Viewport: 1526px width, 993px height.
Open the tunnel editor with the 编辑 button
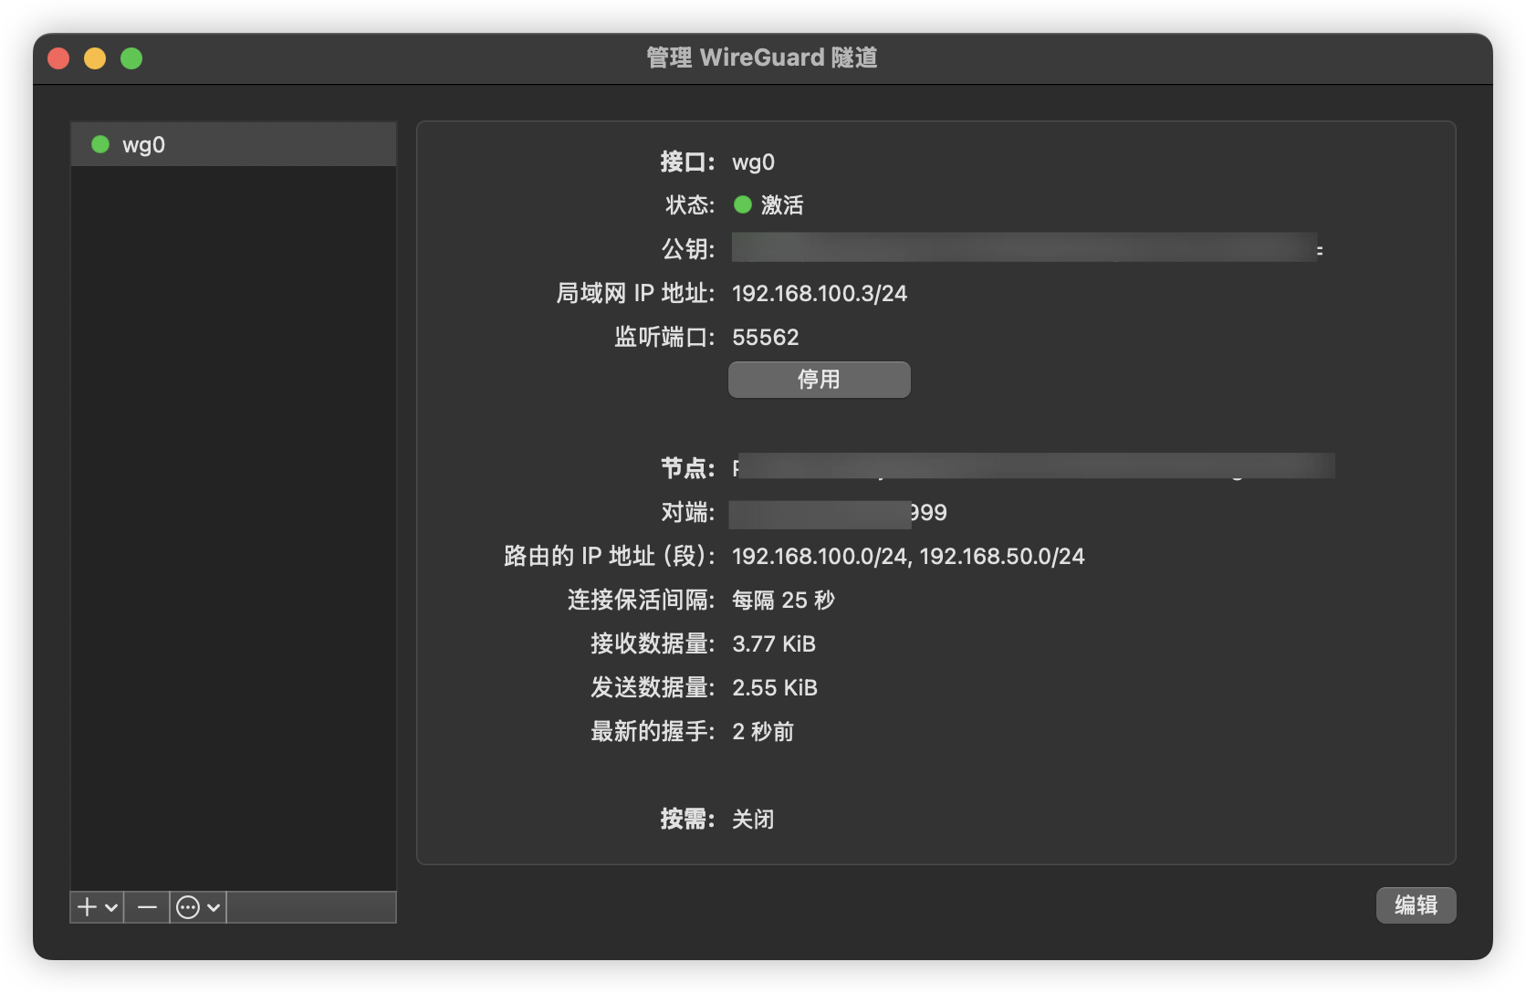click(1416, 905)
